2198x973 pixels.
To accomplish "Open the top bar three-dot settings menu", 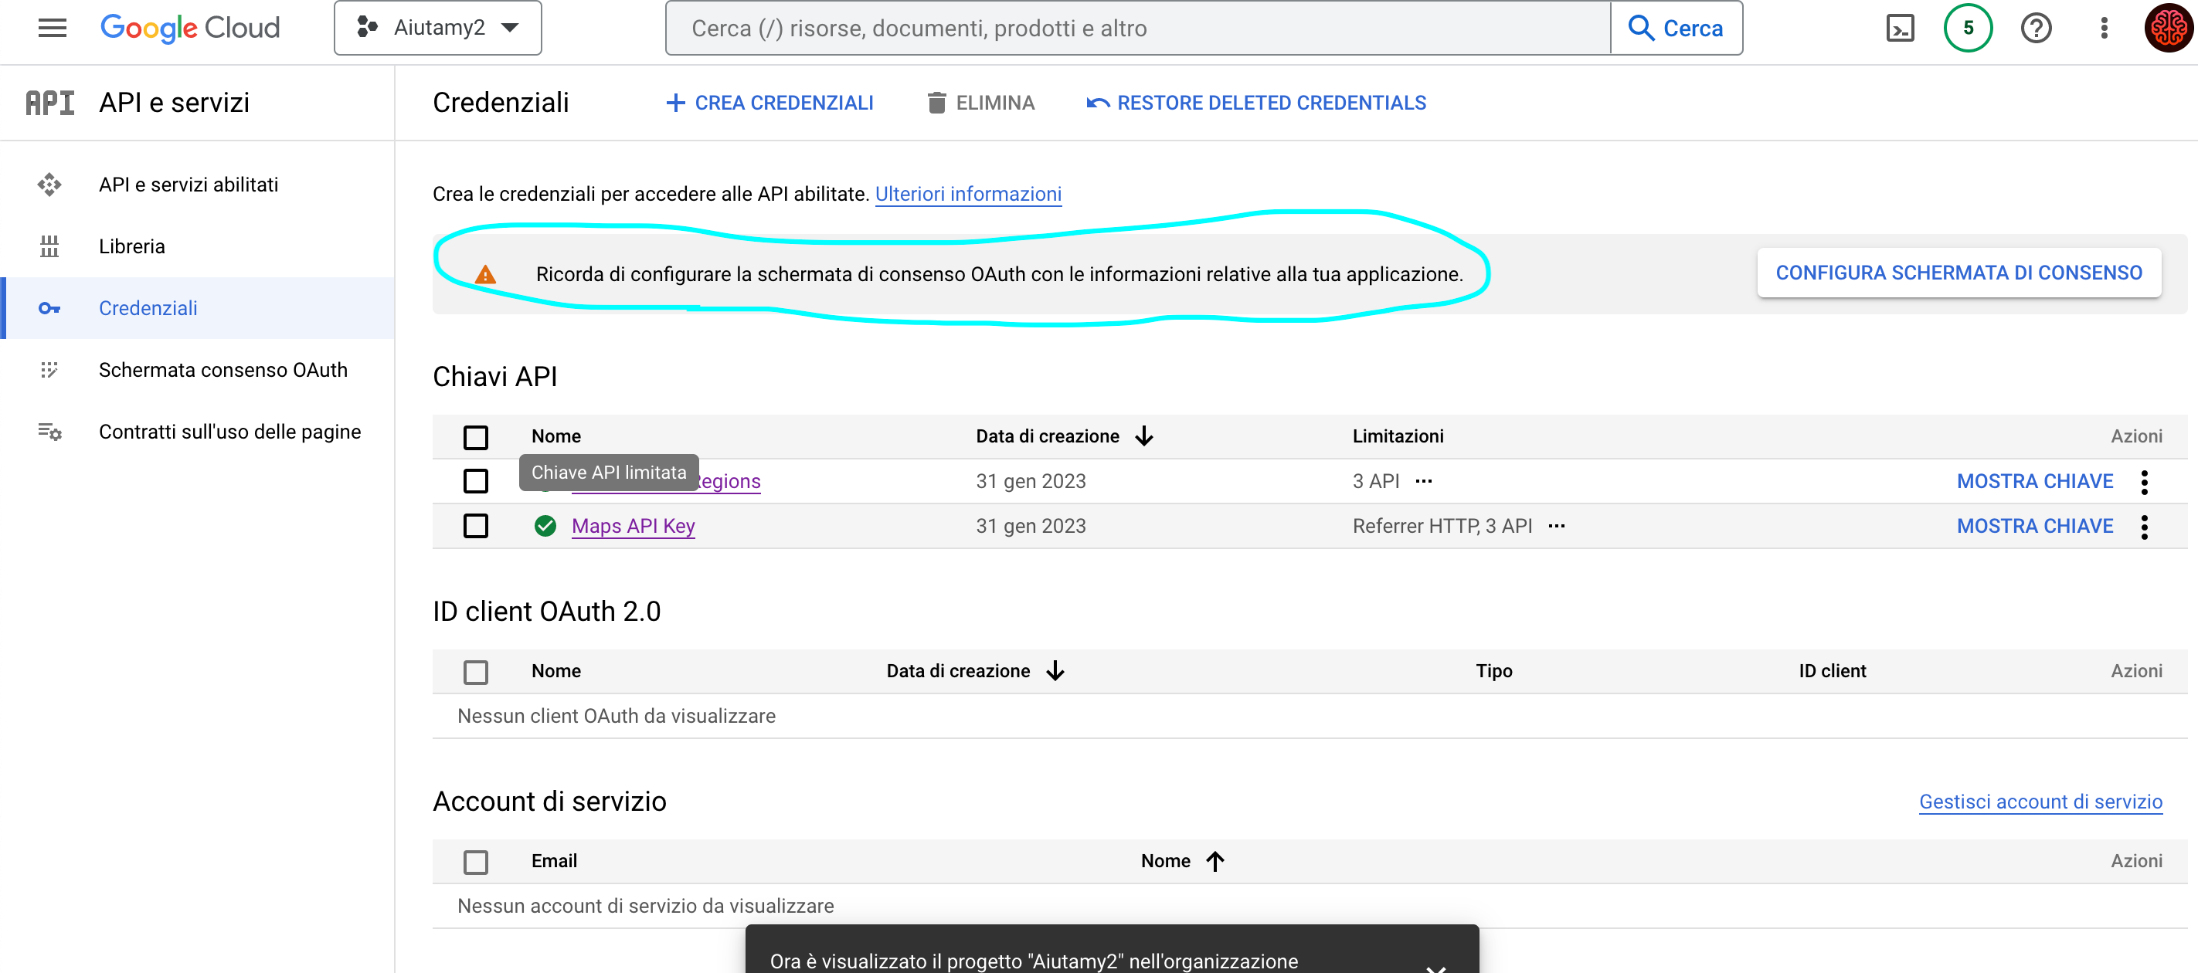I will (2105, 28).
